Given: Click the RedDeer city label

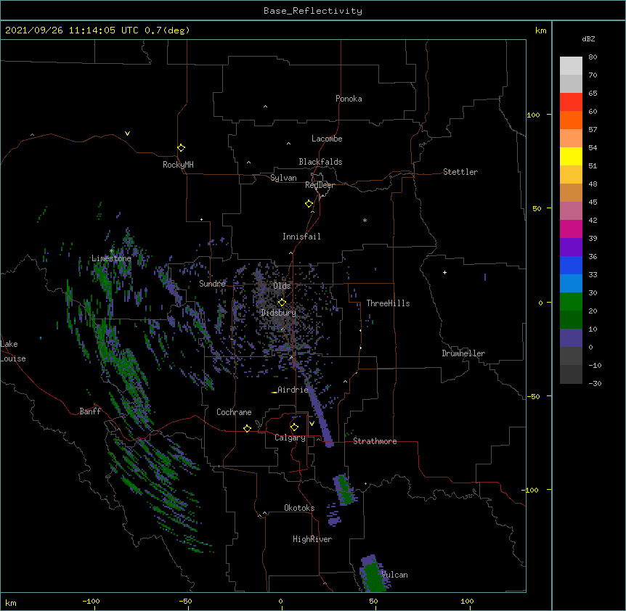Looking at the screenshot, I should point(320,185).
